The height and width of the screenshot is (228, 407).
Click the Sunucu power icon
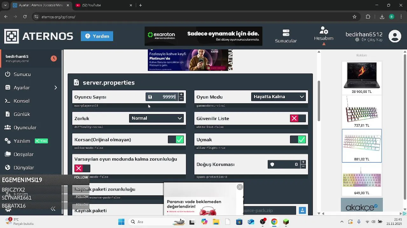coord(8,74)
